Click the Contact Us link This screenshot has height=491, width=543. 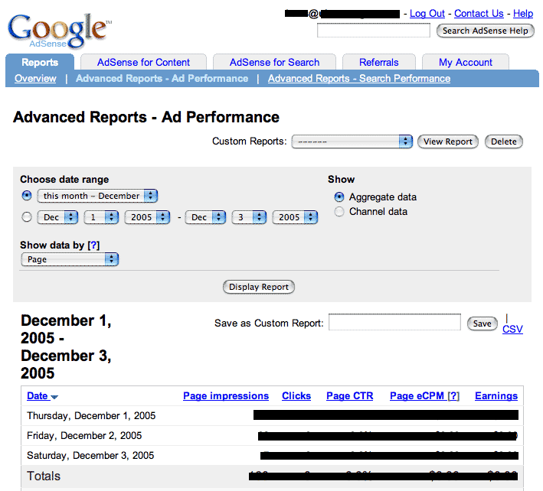pyautogui.click(x=479, y=14)
